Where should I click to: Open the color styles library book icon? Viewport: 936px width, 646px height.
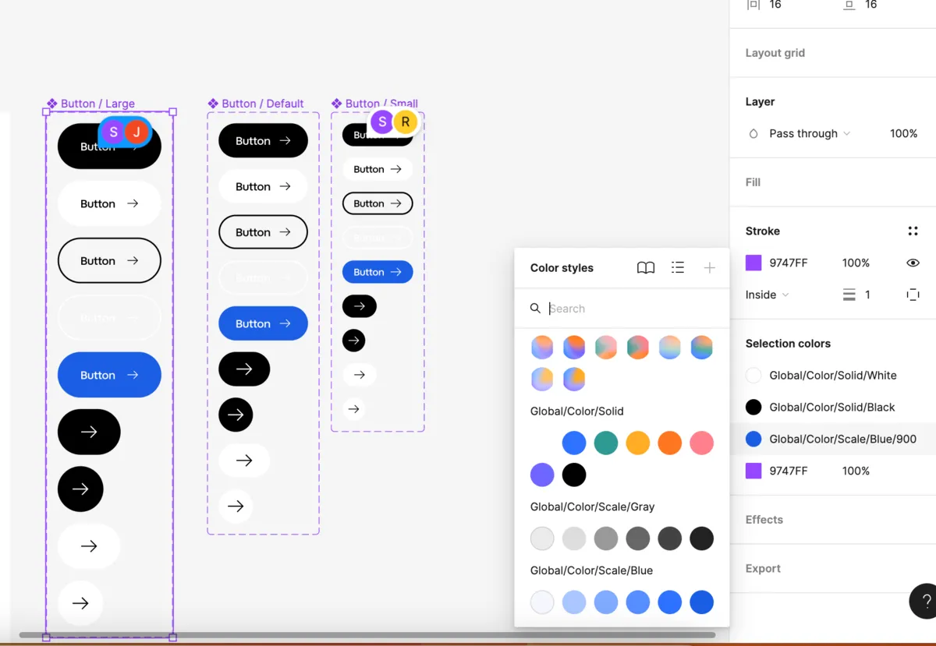[x=646, y=268]
